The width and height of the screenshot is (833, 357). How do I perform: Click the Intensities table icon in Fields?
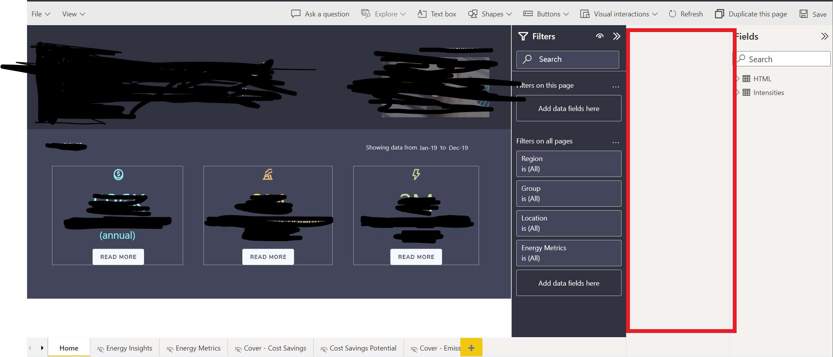[x=746, y=92]
